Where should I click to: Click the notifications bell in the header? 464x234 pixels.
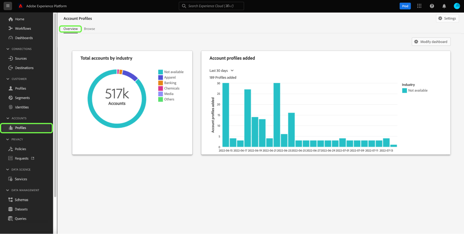coord(443,6)
